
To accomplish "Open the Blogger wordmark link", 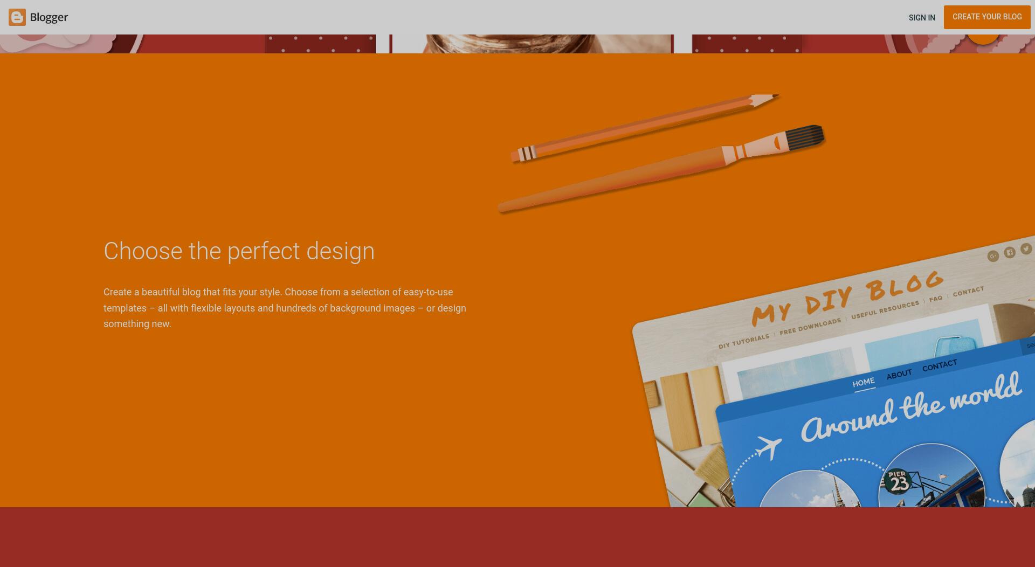I will tap(49, 17).
